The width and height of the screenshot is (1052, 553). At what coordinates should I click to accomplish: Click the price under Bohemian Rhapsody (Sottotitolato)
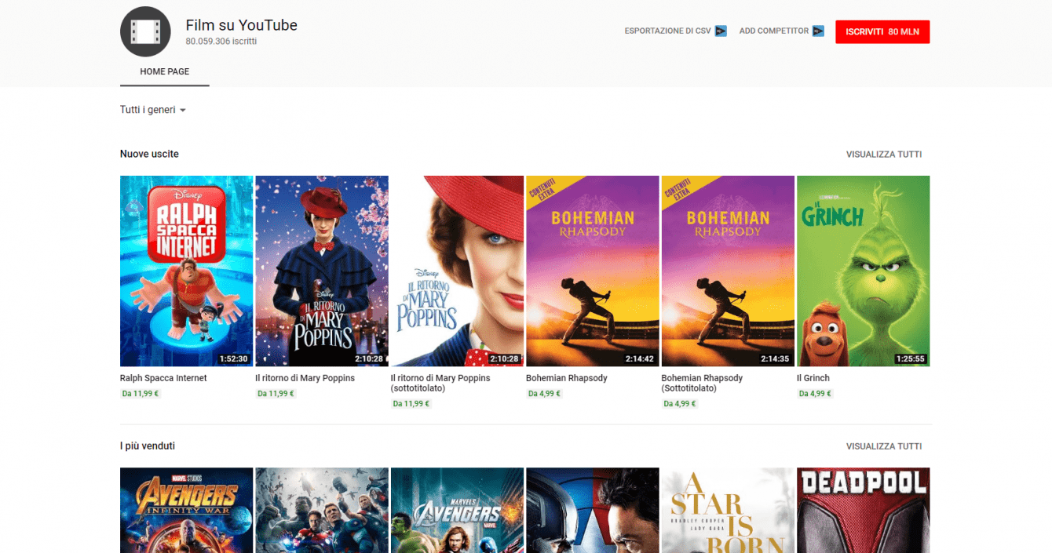[680, 404]
